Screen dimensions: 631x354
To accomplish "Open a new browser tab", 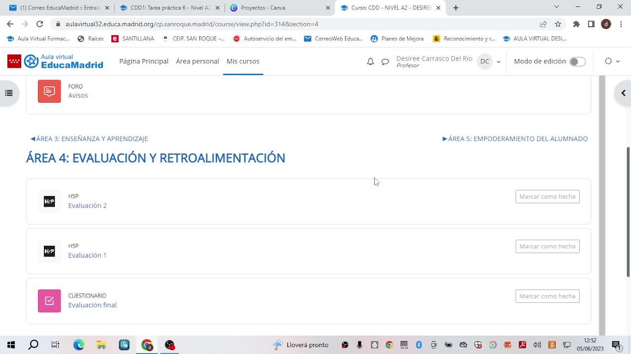I will [x=456, y=8].
